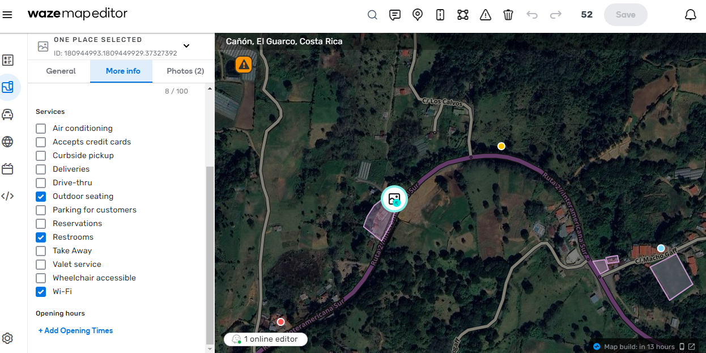Open the settings gear in sidebar
This screenshot has height=353, width=706.
click(x=7, y=338)
